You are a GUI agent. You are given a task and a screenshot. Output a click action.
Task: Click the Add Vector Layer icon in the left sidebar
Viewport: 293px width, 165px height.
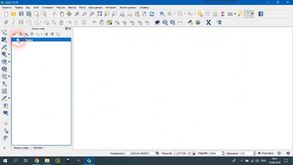(x=4, y=33)
